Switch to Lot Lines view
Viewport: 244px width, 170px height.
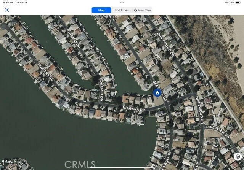click(x=122, y=10)
